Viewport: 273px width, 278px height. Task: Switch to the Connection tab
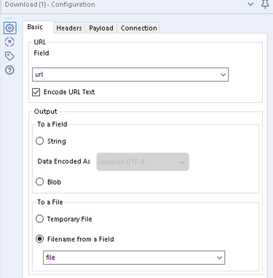click(x=138, y=28)
